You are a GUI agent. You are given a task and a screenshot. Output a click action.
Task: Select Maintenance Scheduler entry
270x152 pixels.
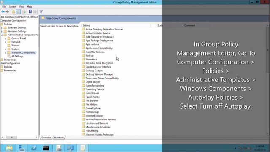(98, 127)
